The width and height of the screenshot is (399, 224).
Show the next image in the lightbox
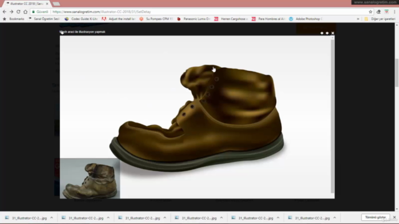point(327,33)
